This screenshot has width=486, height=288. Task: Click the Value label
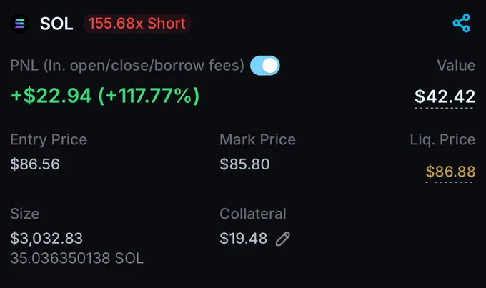pos(456,66)
